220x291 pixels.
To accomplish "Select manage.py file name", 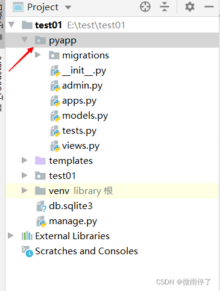I will [73, 221].
